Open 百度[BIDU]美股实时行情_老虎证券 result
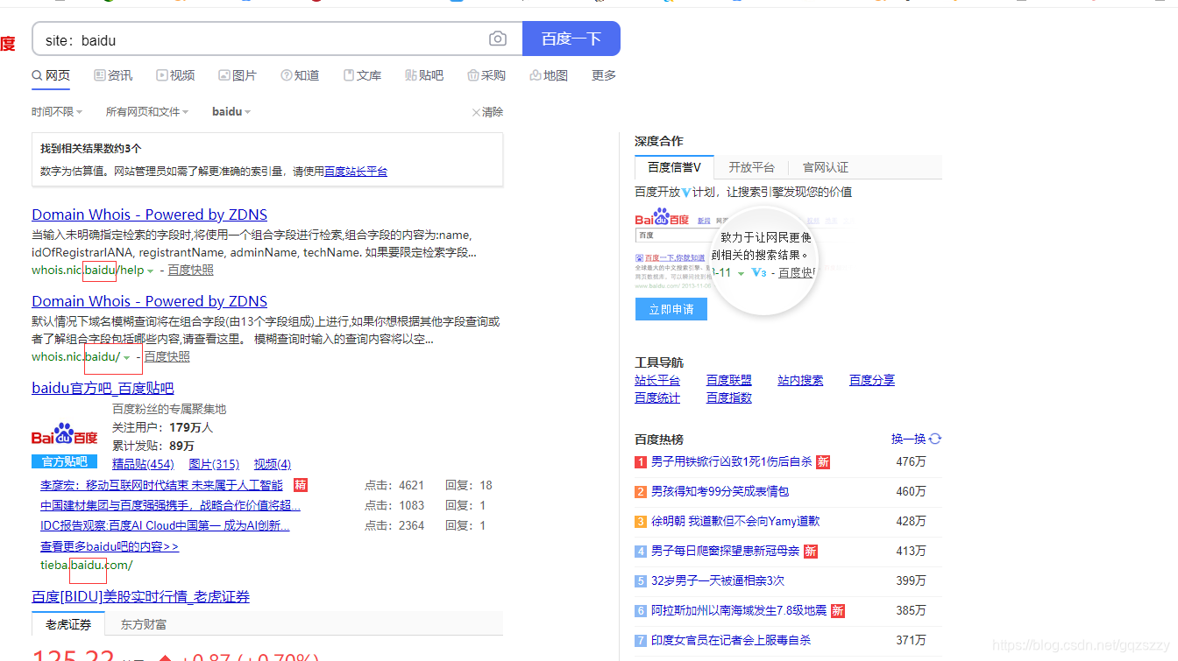Image resolution: width=1178 pixels, height=661 pixels. coord(140,596)
